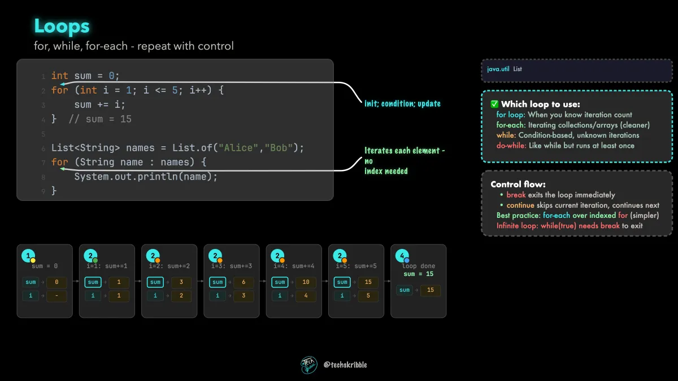Screen dimensions: 678x381
Task: Click the green checkmark beside Which loop to use
Action: (x=494, y=104)
